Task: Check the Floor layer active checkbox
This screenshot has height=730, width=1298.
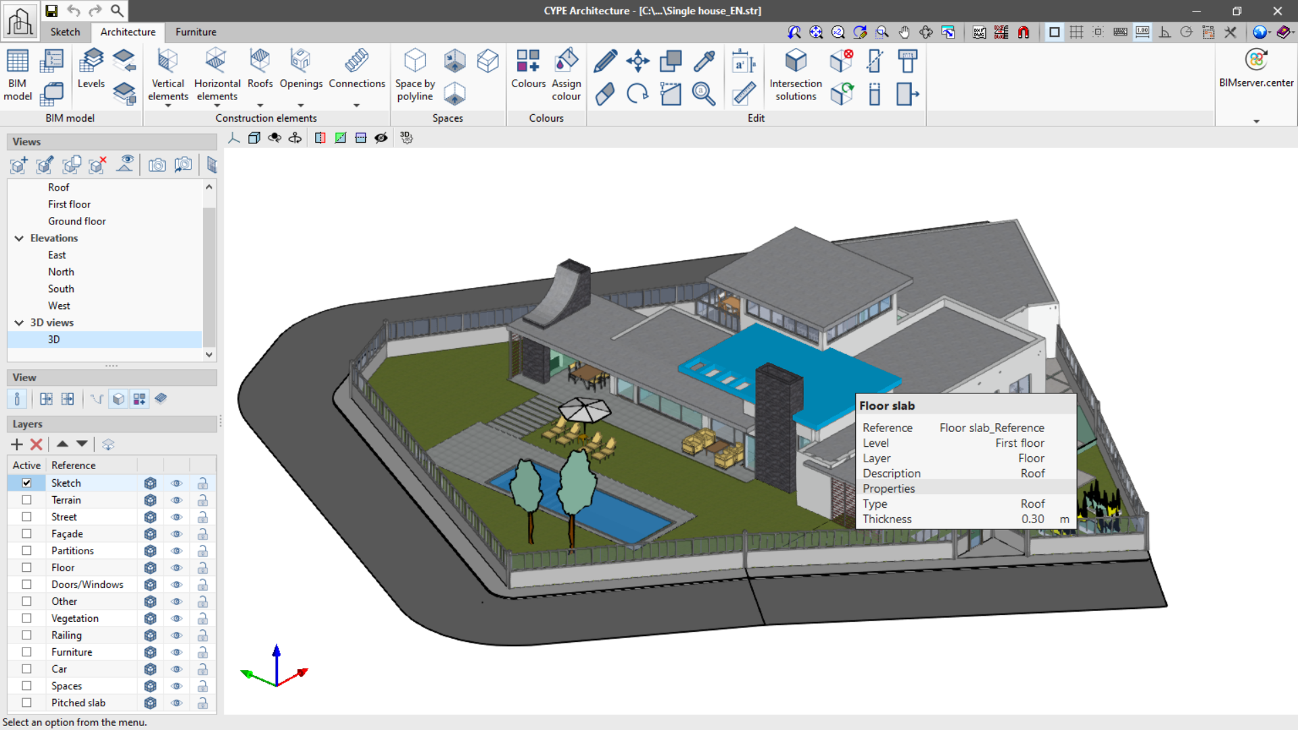Action: click(26, 567)
